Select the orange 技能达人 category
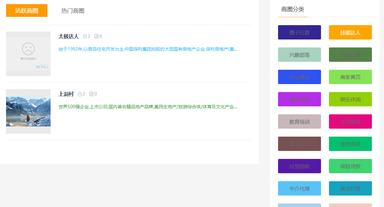 [350, 32]
